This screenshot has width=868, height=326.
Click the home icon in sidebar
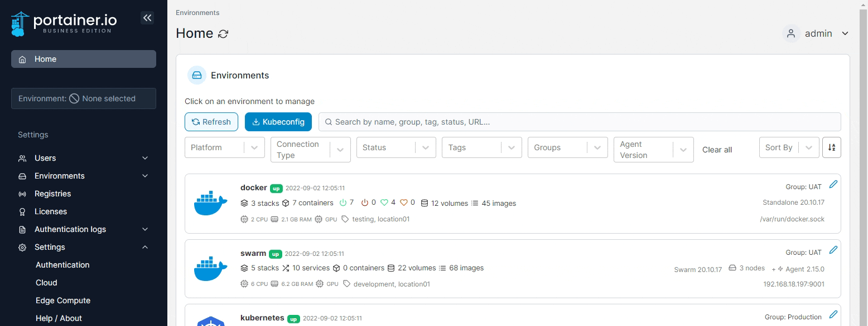(22, 60)
